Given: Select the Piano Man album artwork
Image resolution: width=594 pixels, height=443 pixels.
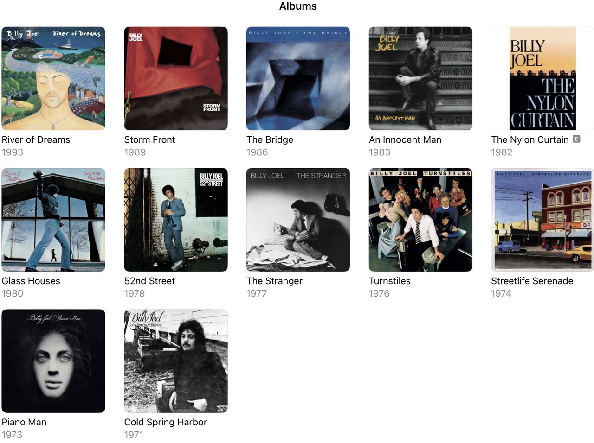Looking at the screenshot, I should coord(53,361).
